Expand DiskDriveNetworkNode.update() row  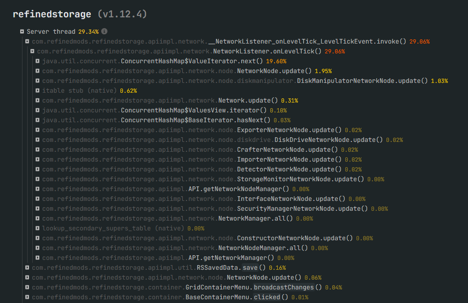tap(37, 140)
